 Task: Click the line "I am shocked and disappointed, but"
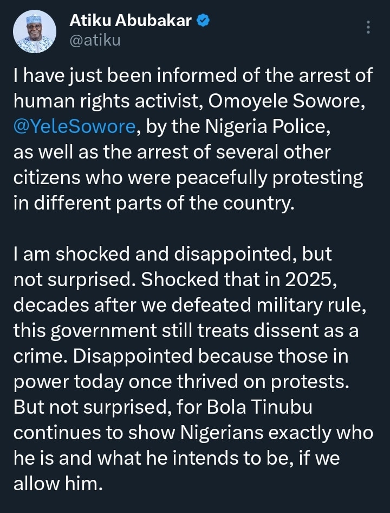pos(172,254)
